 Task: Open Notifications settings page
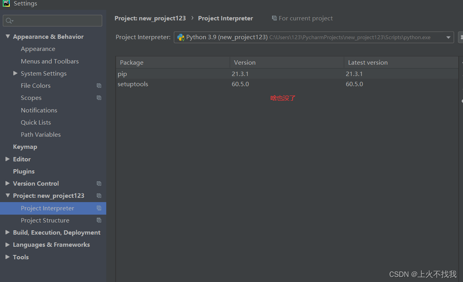click(39, 110)
